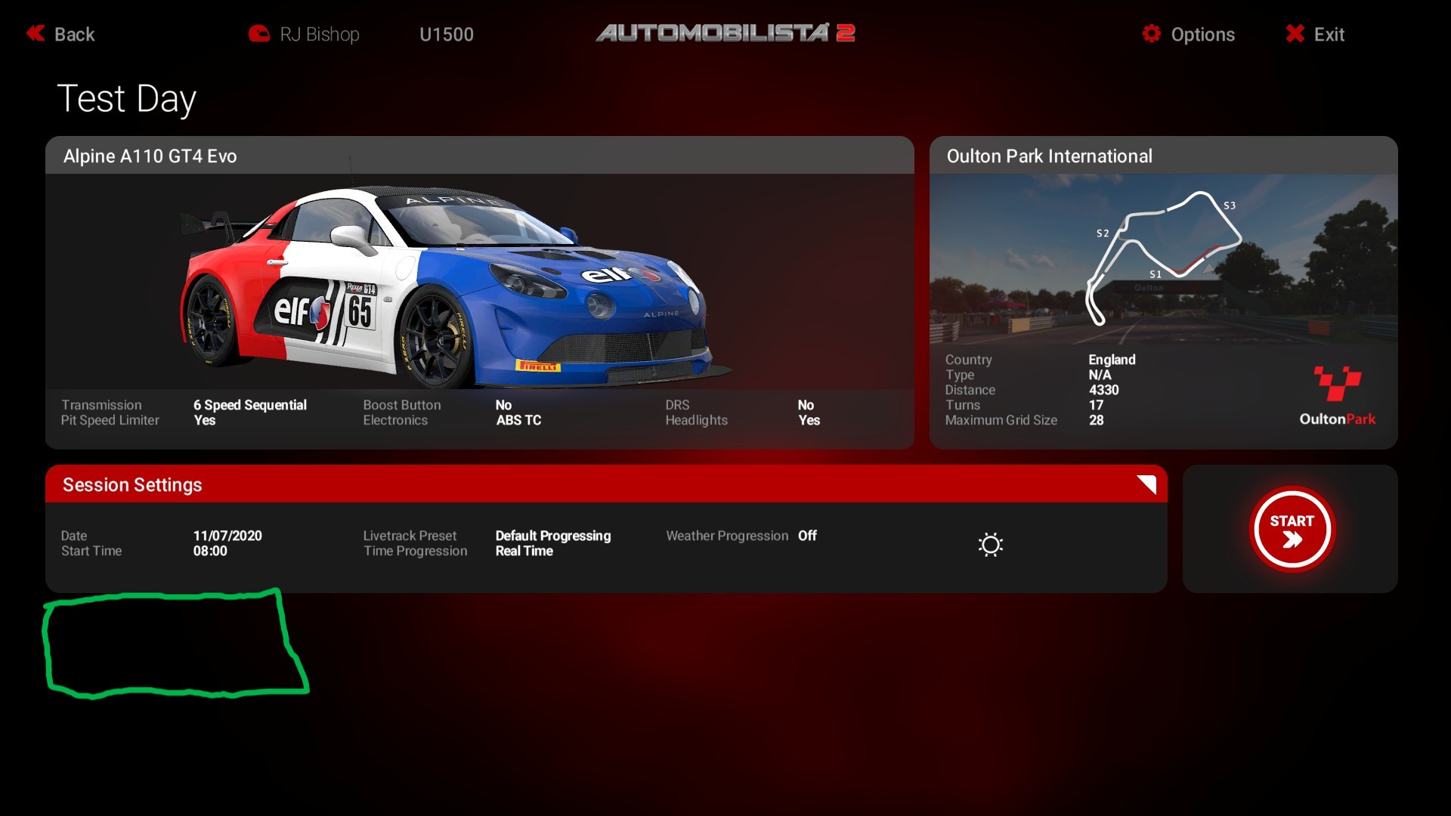Viewport: 1451px width, 816px height.
Task: Click the red Exit cross icon
Action: tap(1295, 33)
